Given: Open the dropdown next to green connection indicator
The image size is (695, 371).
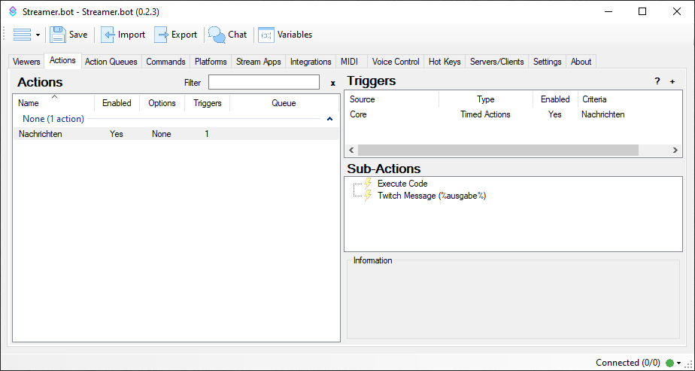Looking at the screenshot, I should click(x=679, y=363).
